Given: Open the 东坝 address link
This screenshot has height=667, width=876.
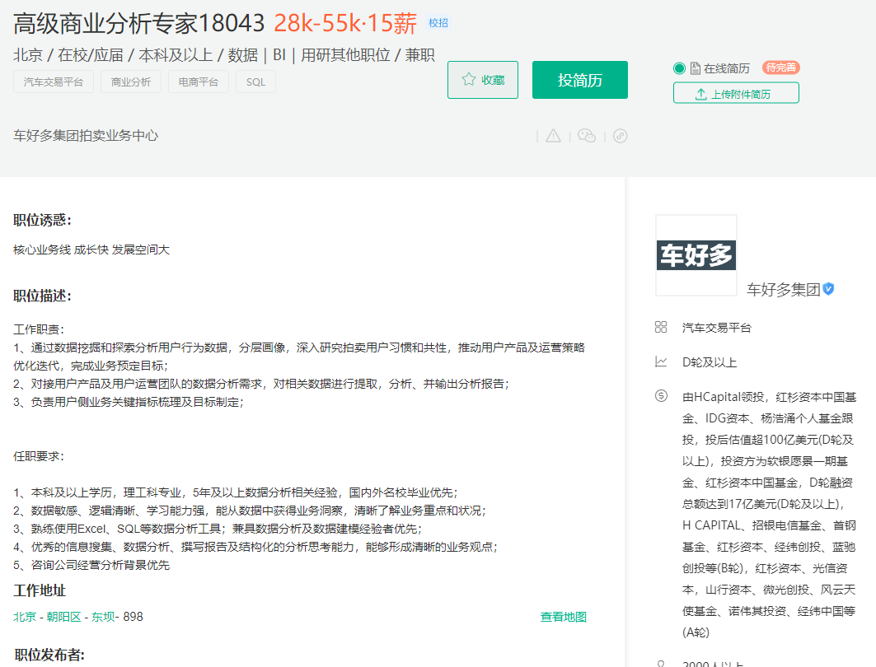Looking at the screenshot, I should pos(103,617).
